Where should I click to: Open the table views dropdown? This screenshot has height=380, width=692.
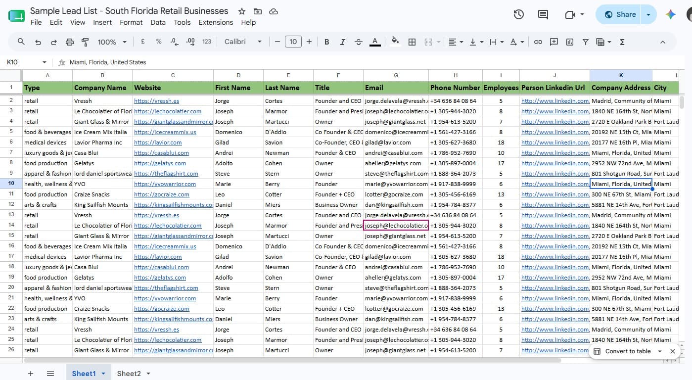(x=603, y=42)
